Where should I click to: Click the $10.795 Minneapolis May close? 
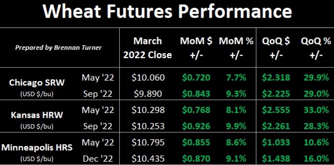coord(148,143)
